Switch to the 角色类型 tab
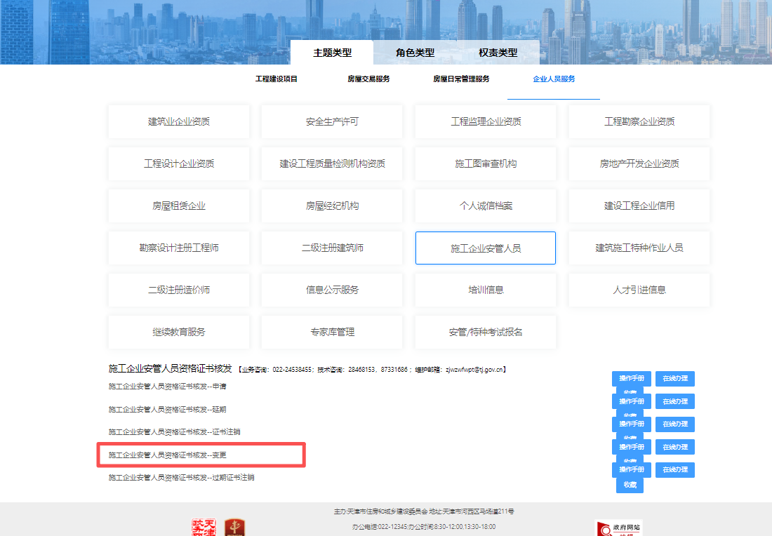Image resolution: width=772 pixels, height=536 pixels. (415, 53)
